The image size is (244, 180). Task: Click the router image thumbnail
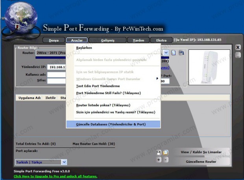coord(209,67)
